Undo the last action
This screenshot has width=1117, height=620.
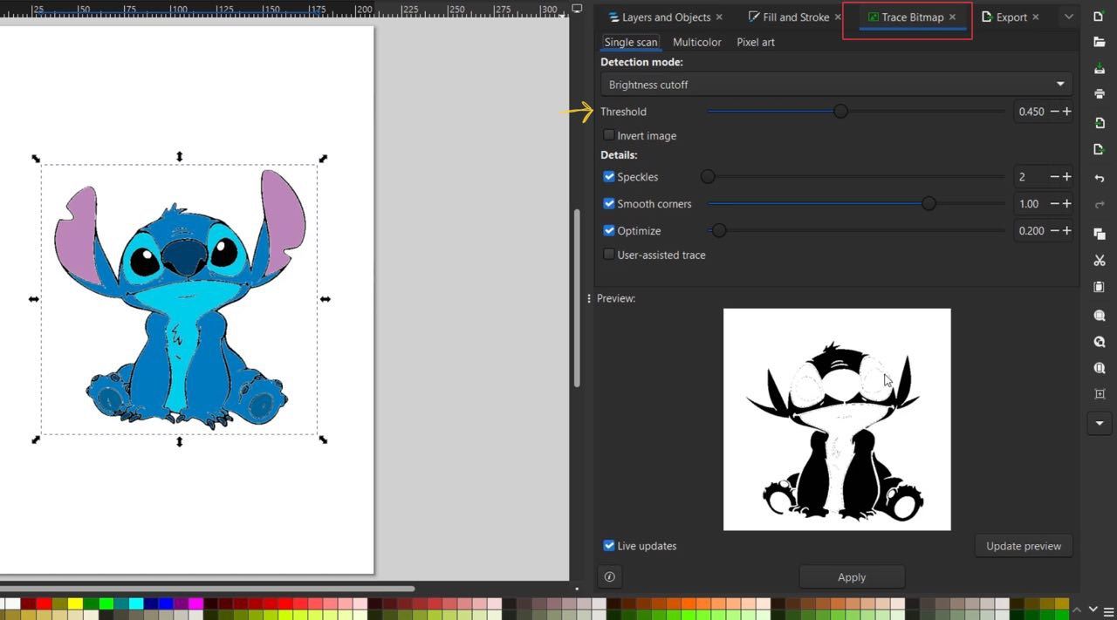click(1100, 178)
